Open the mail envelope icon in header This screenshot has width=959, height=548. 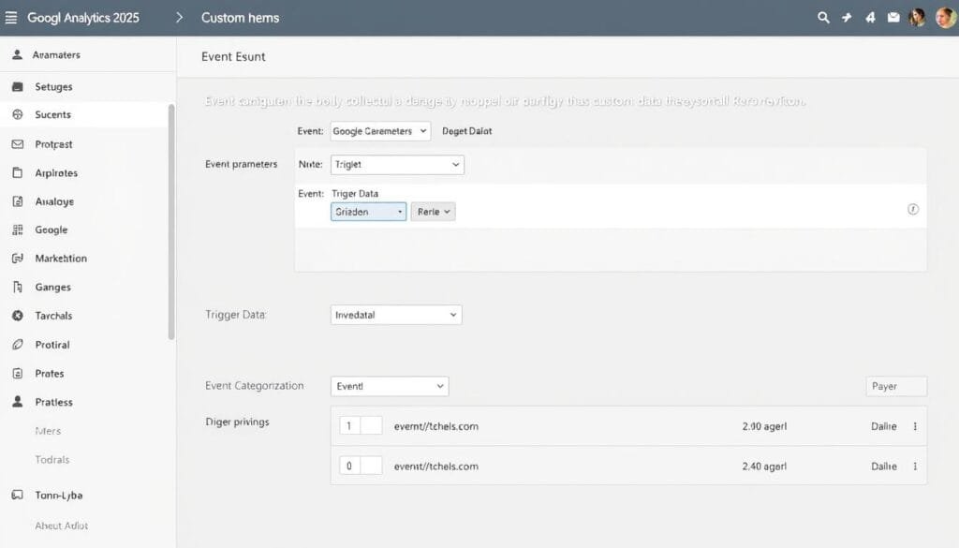coord(893,18)
